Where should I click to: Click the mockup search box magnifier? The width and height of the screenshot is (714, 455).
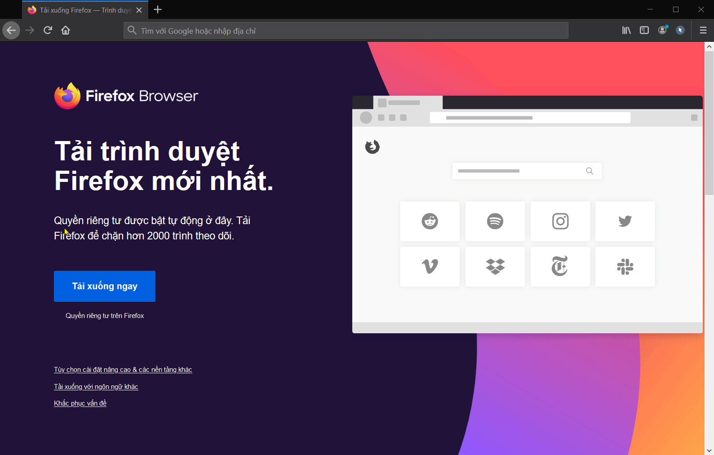point(590,171)
